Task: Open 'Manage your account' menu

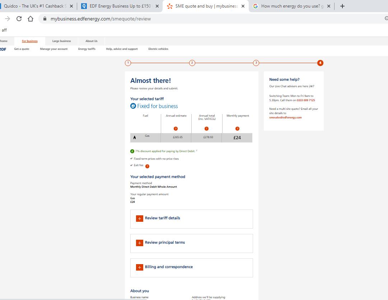Action: coord(54,49)
